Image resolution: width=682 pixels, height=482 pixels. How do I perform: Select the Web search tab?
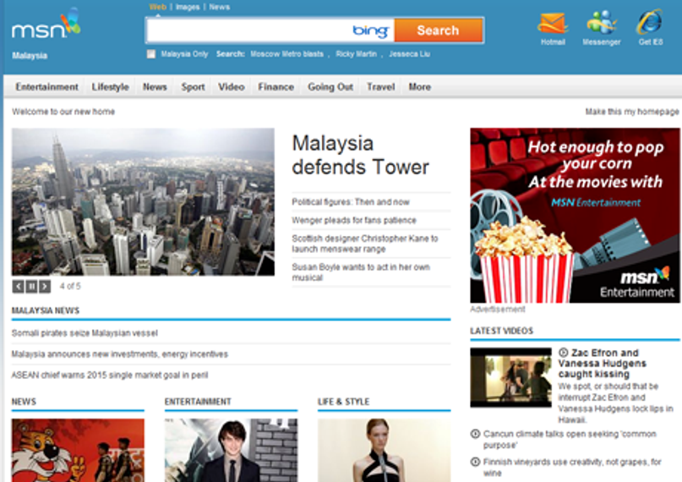coord(157,7)
